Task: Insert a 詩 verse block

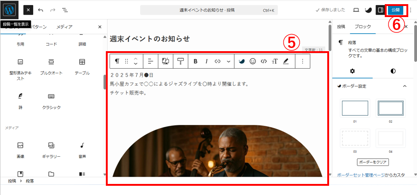Action: point(20,101)
